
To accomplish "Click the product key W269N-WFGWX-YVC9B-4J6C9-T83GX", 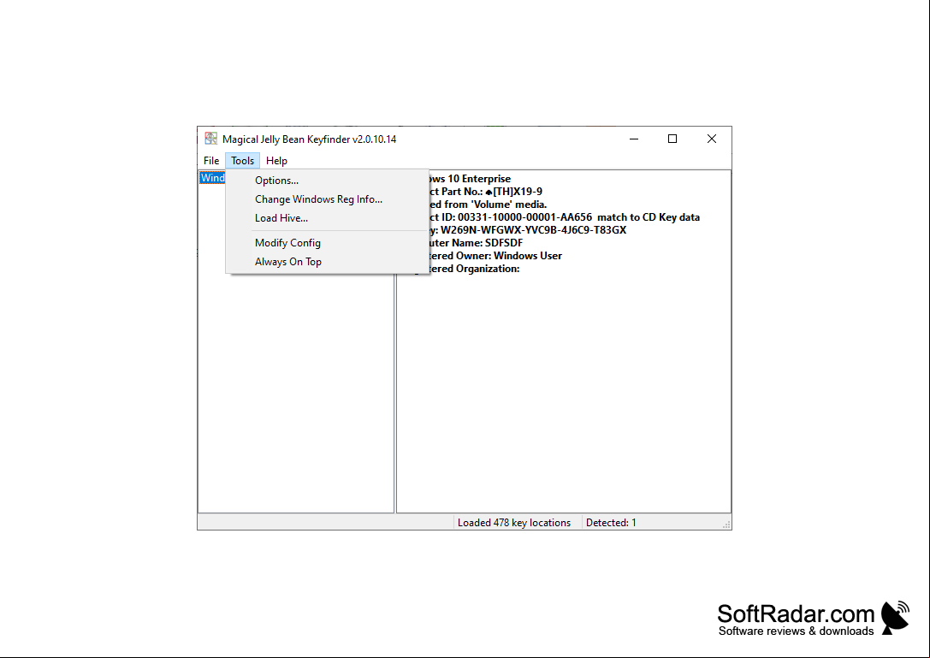I will coord(533,230).
